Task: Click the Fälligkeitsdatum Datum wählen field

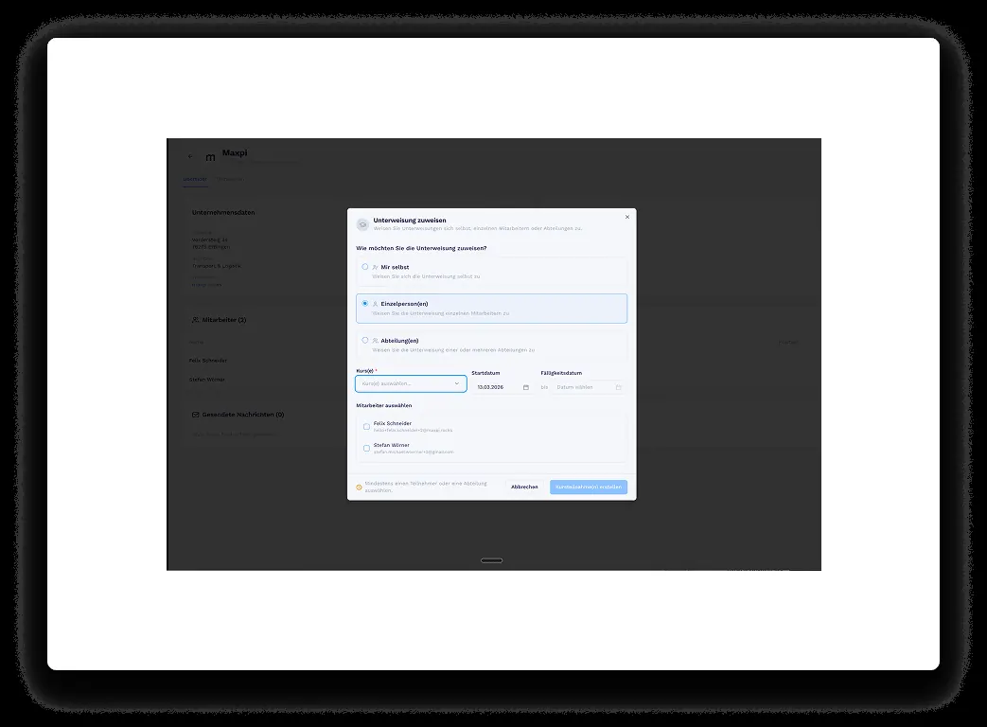Action: coord(589,387)
